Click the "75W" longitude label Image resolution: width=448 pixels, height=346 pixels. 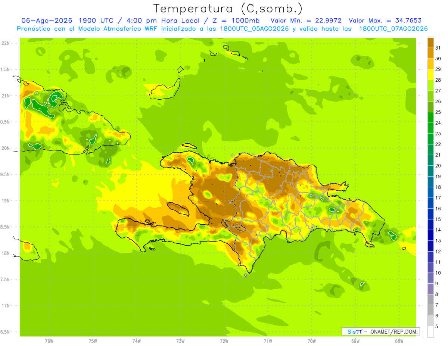93,341
